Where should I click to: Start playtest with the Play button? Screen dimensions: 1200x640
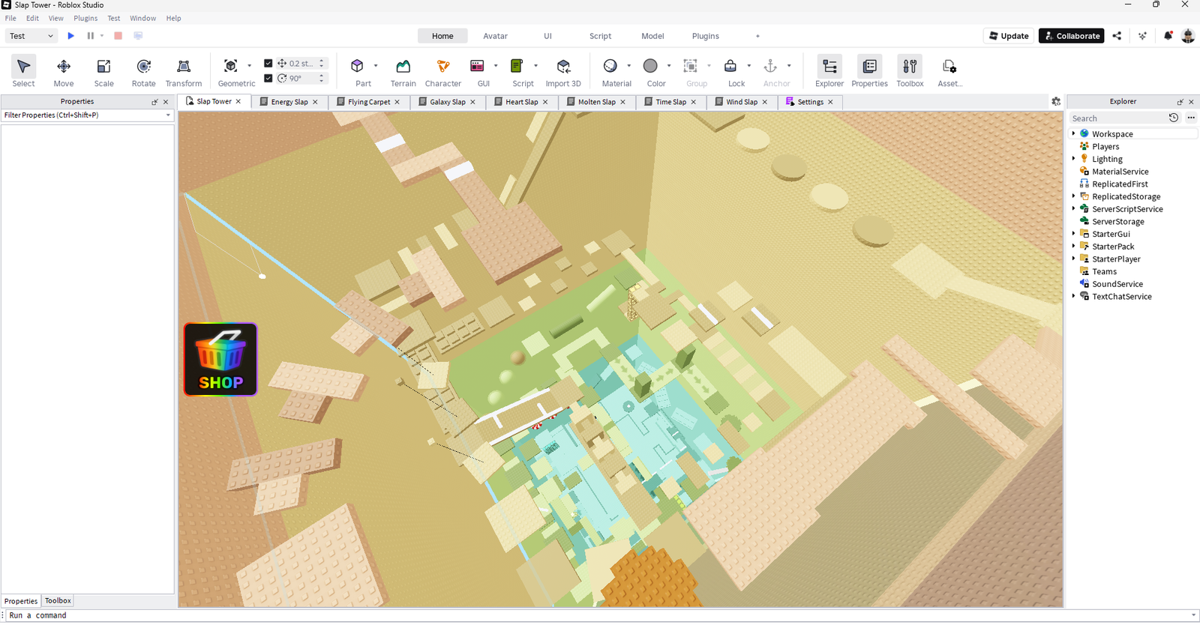71,35
